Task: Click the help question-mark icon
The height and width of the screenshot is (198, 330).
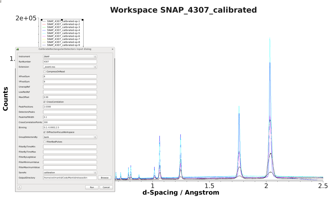Action: click(x=19, y=187)
